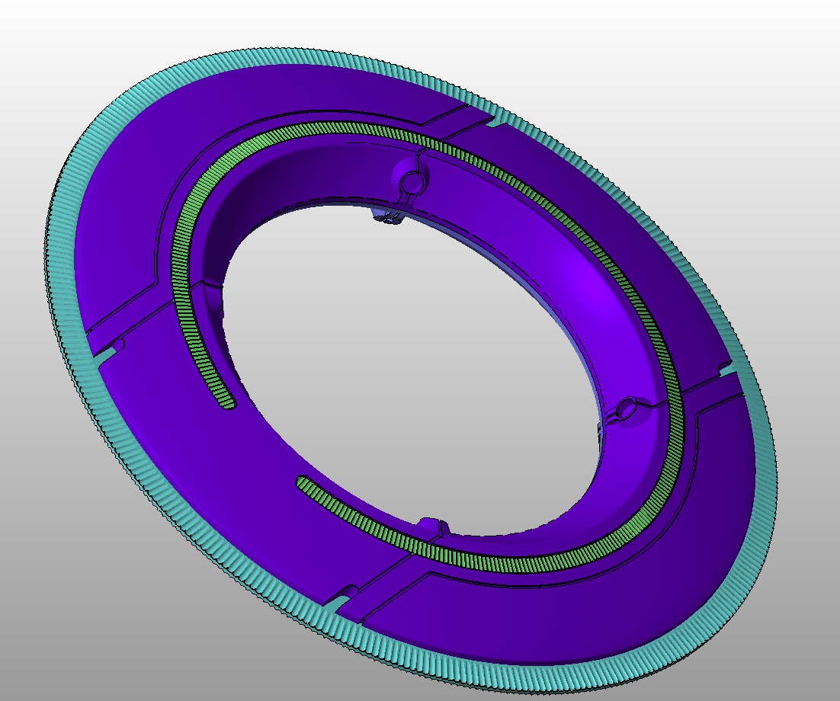Screen dimensions: 840x701
Task: Select the small clip under top inner edge
Action: click(386, 216)
